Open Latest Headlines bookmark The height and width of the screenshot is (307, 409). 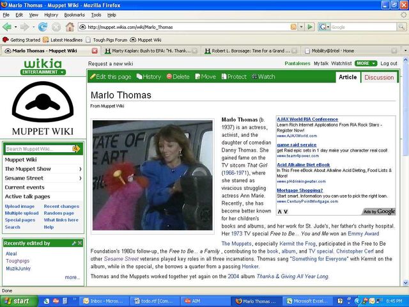coord(63,40)
